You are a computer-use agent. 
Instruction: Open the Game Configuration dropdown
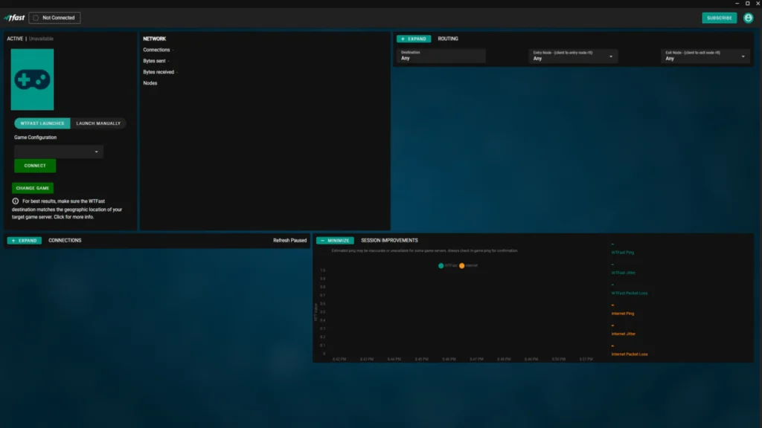[x=58, y=152]
